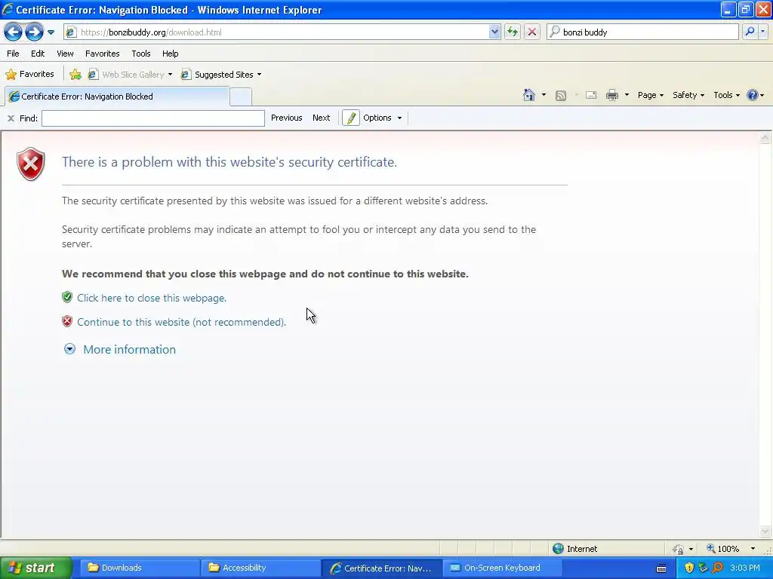Click the search box containing bonzi buddy

[642, 32]
